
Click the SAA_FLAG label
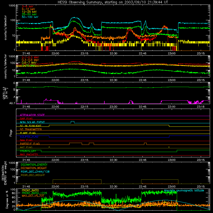26,140
